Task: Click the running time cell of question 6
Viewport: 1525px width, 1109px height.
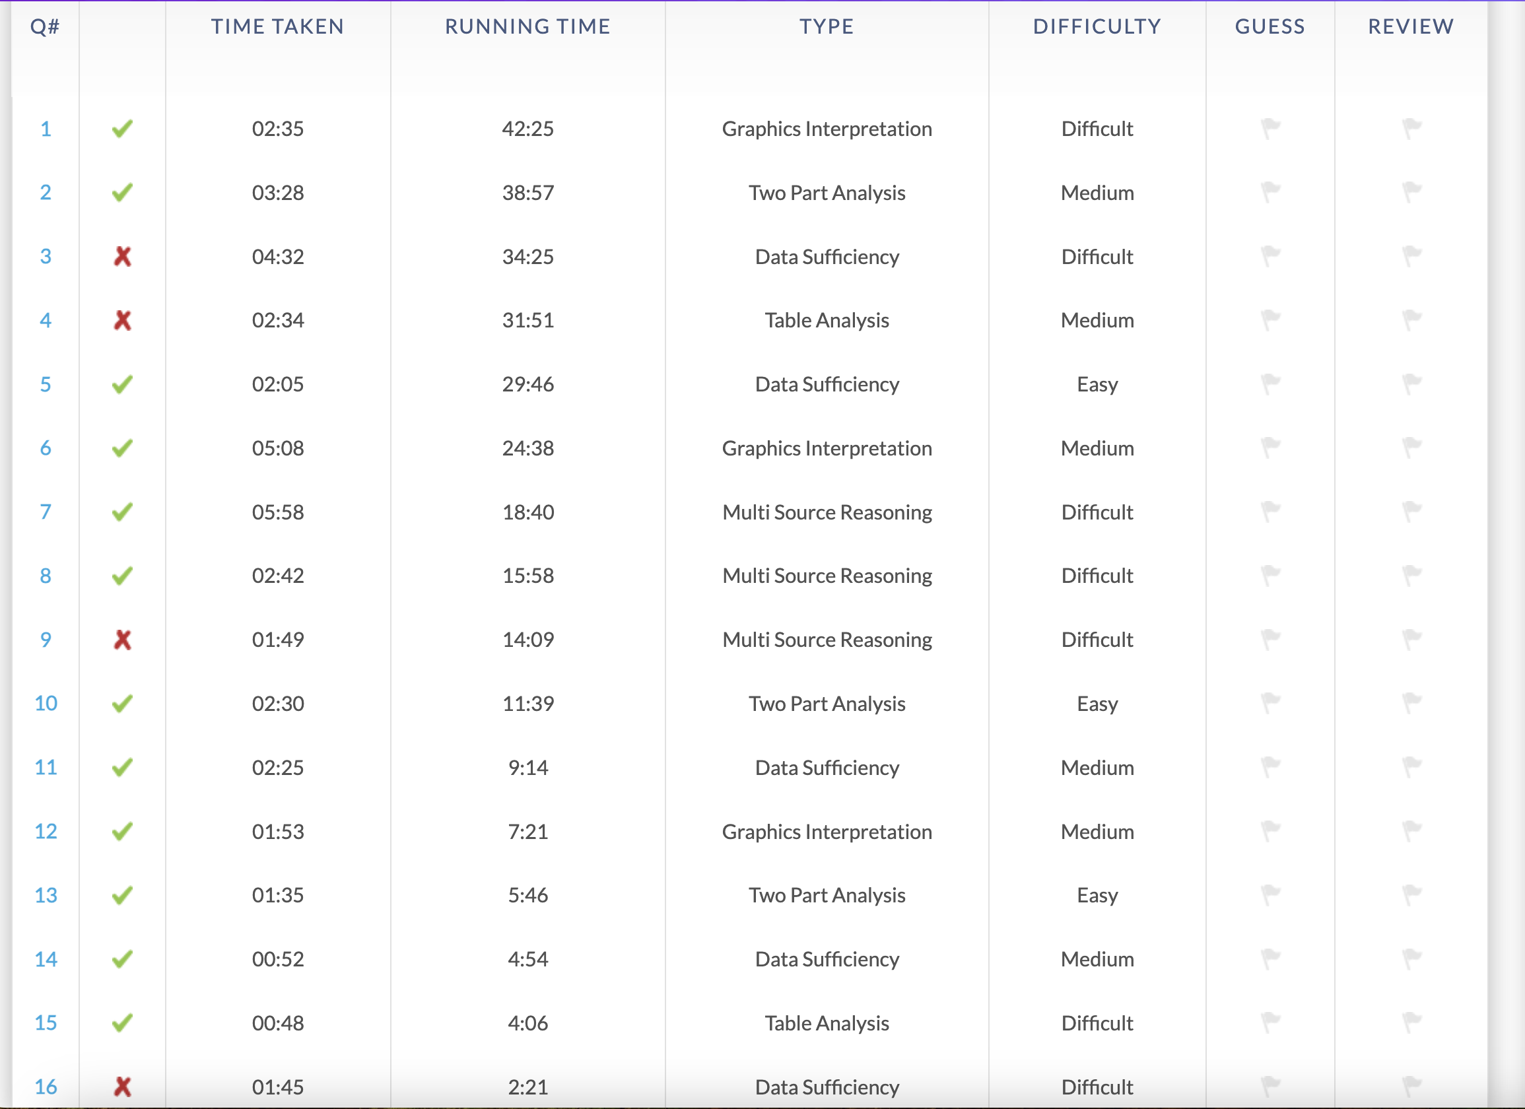Action: [x=529, y=448]
